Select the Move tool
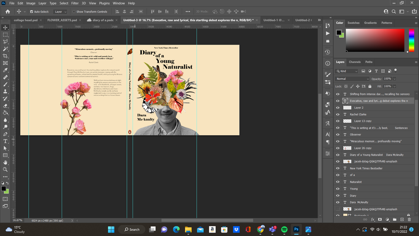419x236 pixels. [5, 27]
